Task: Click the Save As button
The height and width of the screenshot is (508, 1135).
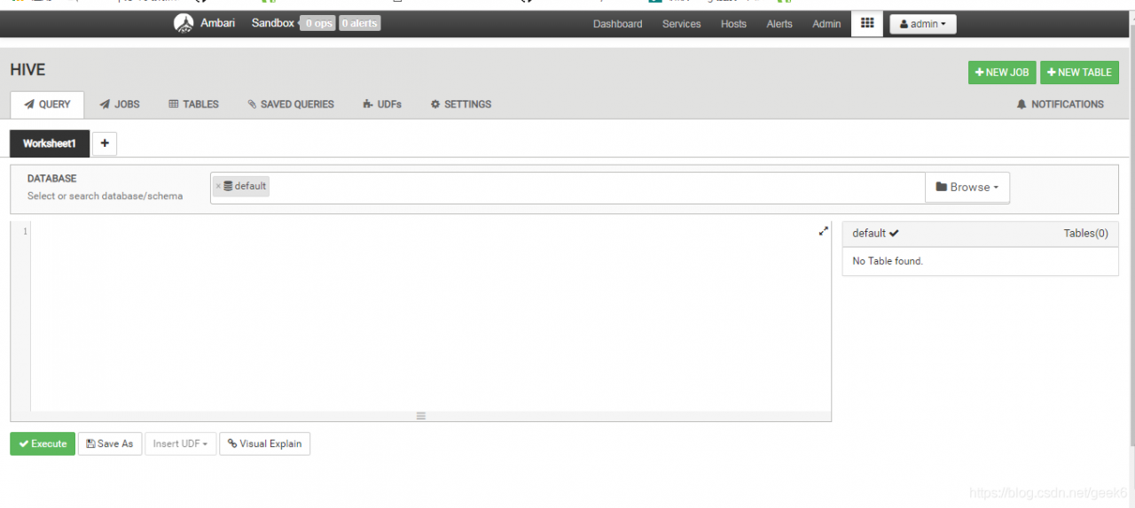Action: point(110,443)
